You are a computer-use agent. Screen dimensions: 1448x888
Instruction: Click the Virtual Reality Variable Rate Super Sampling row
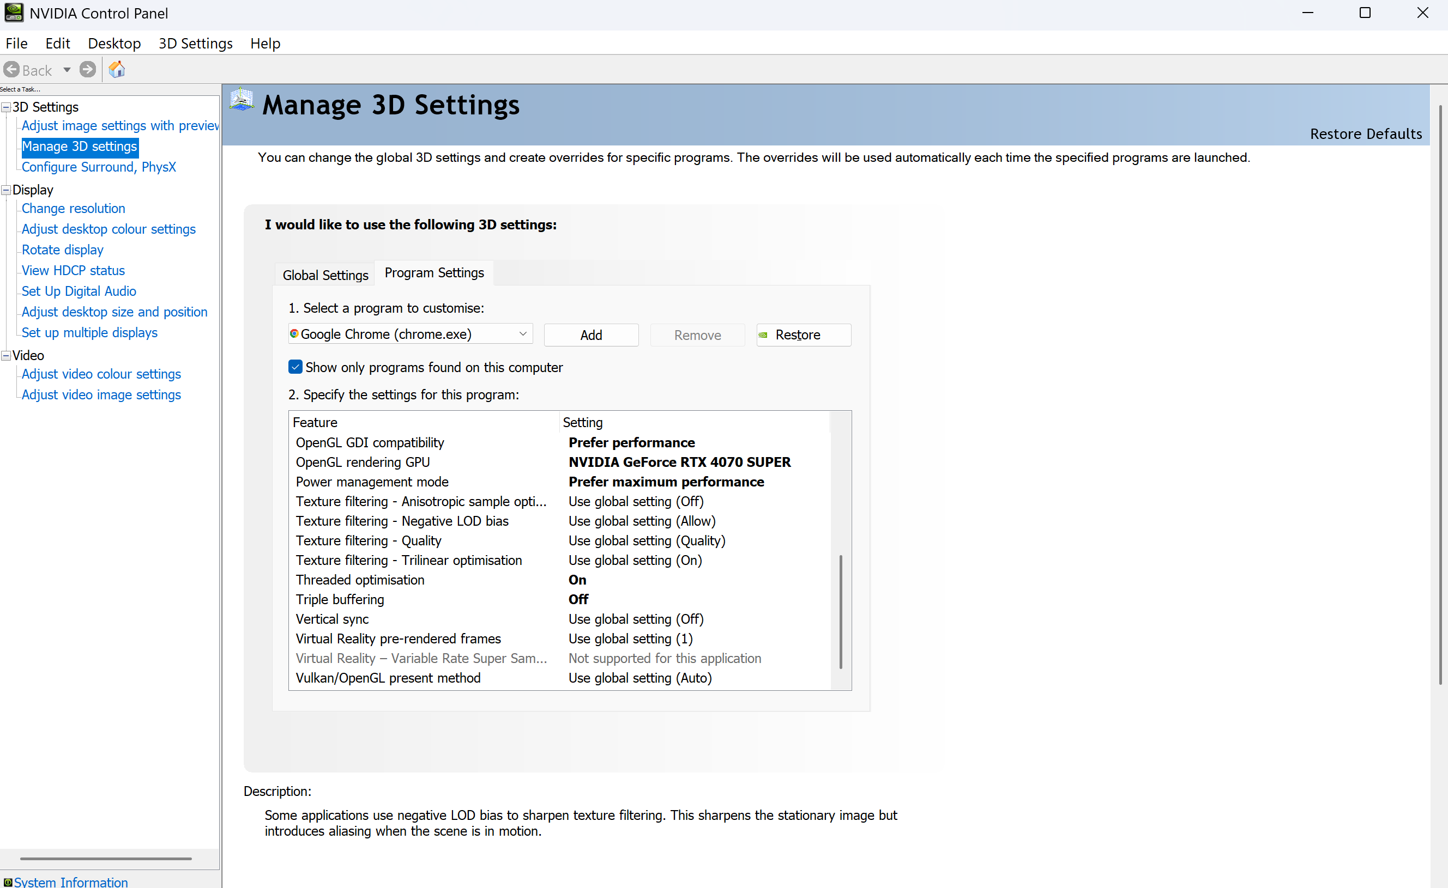(560, 658)
